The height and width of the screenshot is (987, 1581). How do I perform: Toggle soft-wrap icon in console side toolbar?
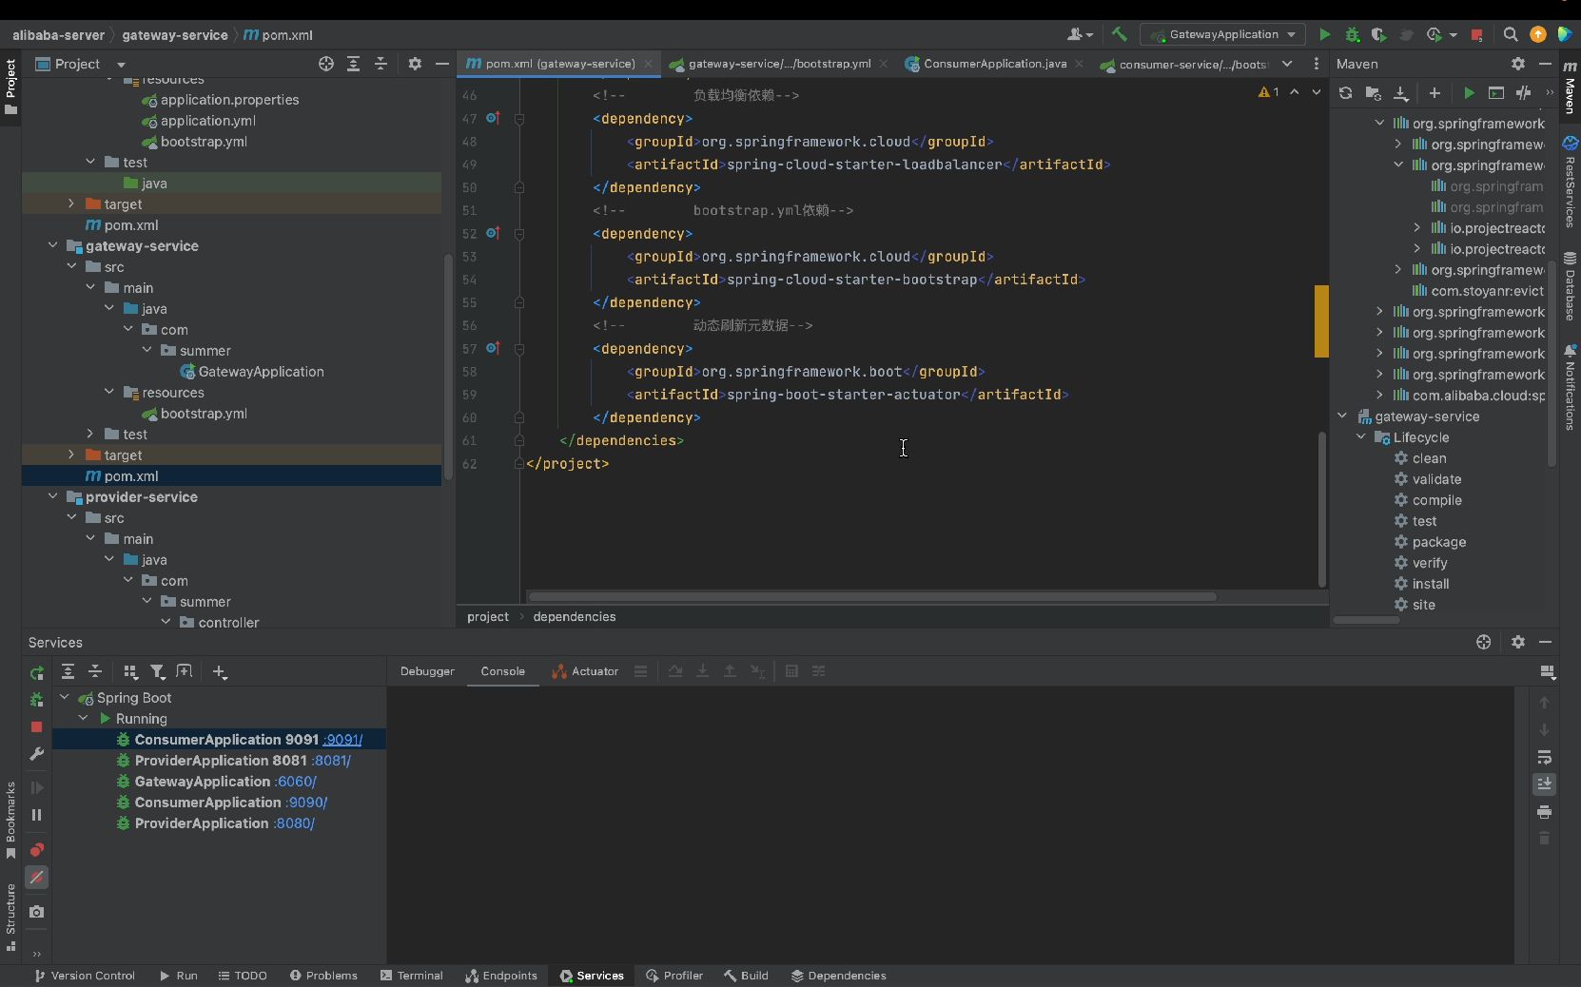(x=1544, y=757)
